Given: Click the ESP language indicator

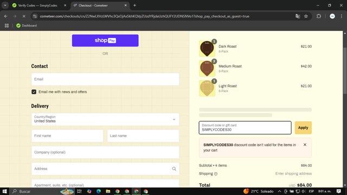Looking at the screenshot, I should click(311, 191).
